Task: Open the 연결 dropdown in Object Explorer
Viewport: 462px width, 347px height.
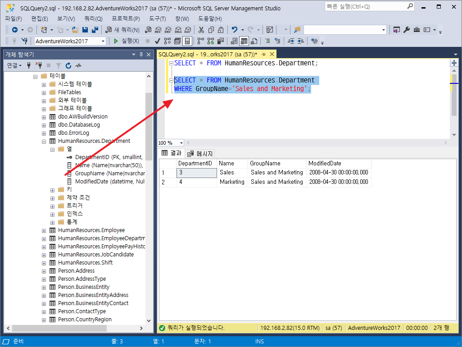Action: pyautogui.click(x=14, y=65)
